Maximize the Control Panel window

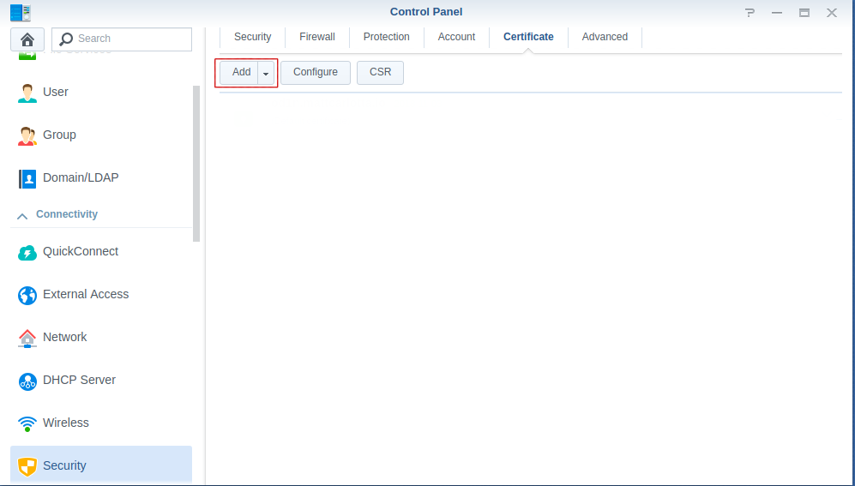point(804,13)
